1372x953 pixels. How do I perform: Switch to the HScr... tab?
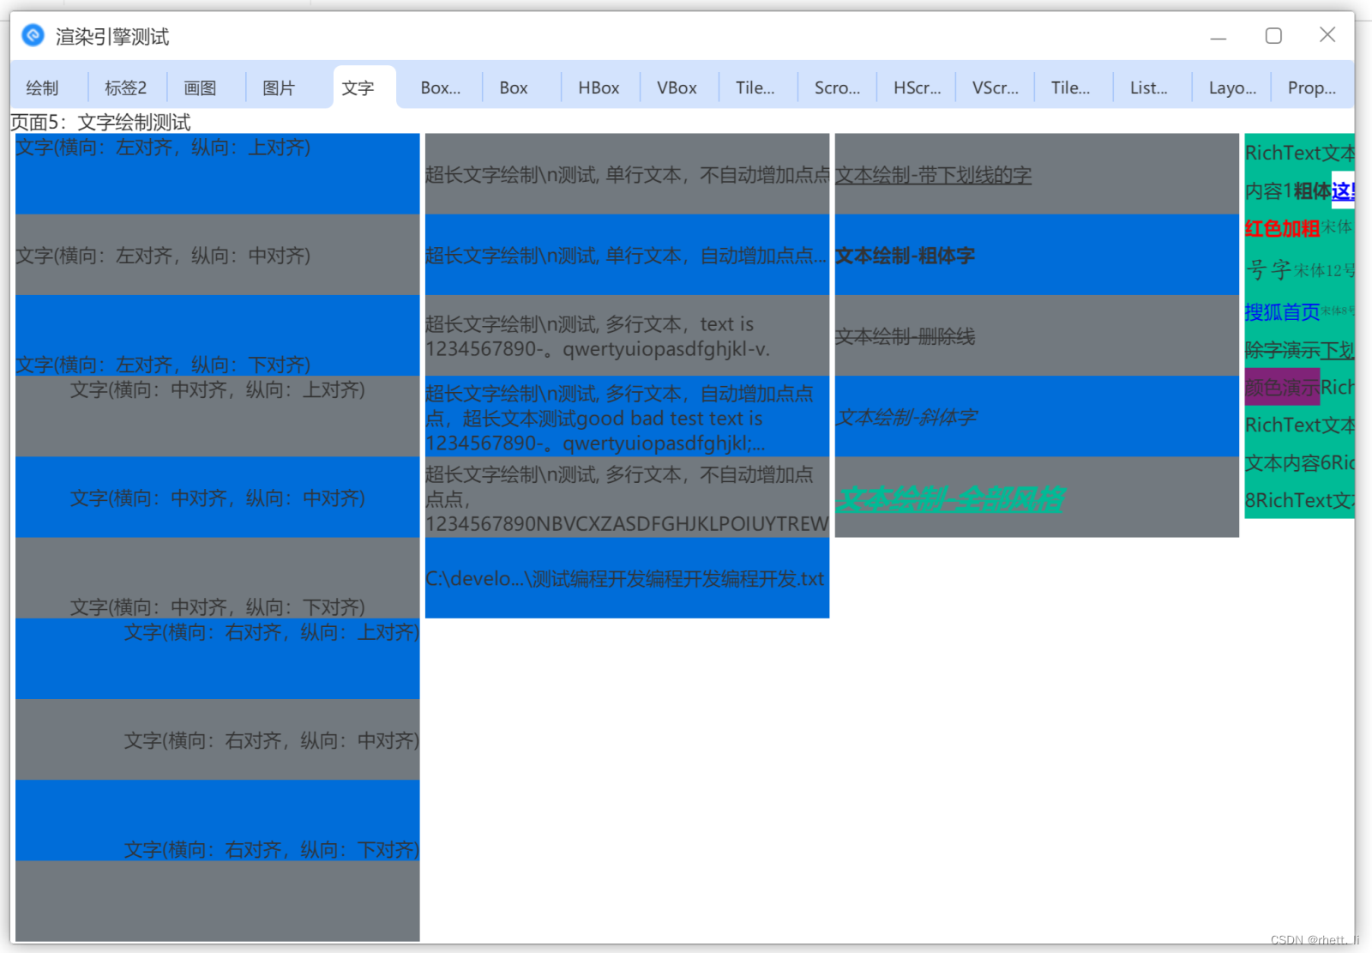pos(918,87)
